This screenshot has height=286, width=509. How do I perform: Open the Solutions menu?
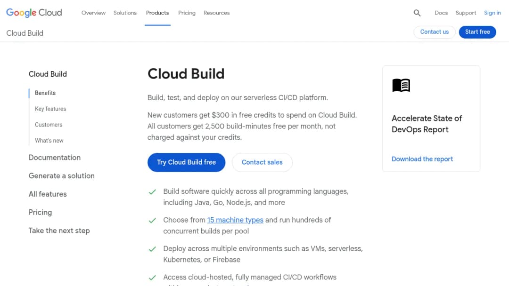click(125, 13)
